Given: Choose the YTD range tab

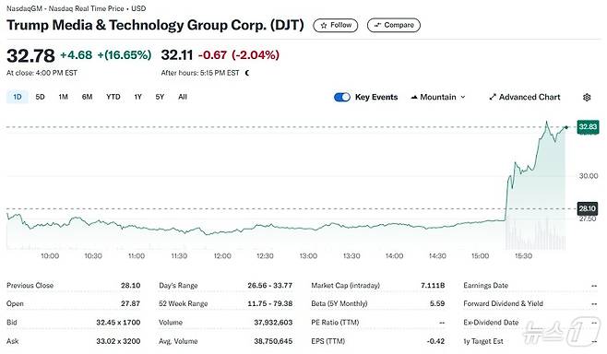Looking at the screenshot, I should tap(113, 97).
